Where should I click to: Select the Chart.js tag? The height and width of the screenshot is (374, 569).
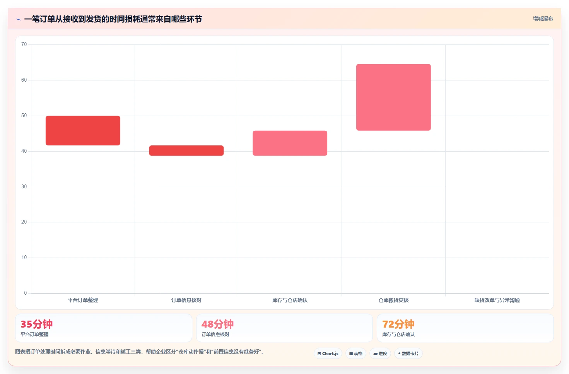point(328,354)
